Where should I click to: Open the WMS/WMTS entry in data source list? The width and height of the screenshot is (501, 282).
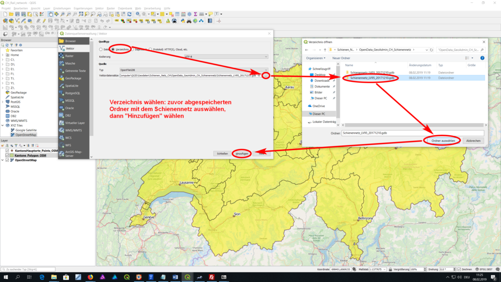pos(73,130)
